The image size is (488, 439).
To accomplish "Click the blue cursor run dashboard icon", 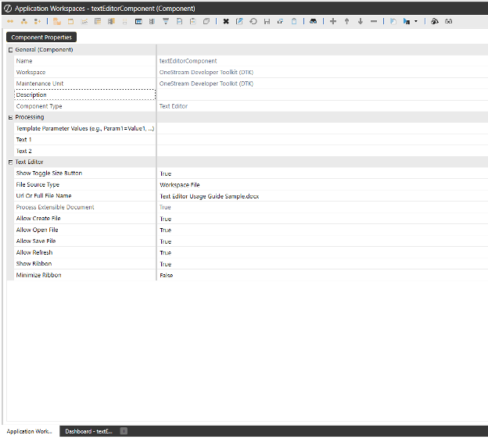I will click(406, 21).
